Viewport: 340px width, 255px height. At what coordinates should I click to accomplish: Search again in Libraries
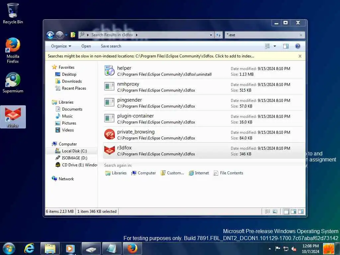(x=116, y=173)
